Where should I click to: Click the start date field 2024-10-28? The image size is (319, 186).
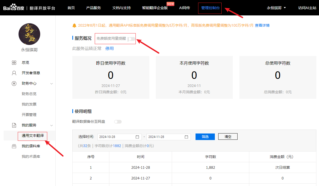pyautogui.click(x=120, y=137)
